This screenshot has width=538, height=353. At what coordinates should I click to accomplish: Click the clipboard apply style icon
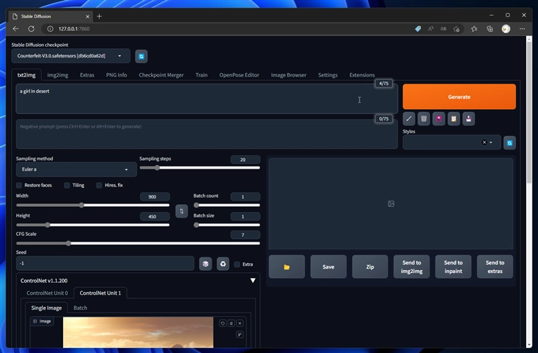(x=454, y=118)
